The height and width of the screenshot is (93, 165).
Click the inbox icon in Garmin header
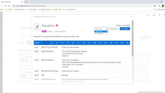click(x=154, y=15)
